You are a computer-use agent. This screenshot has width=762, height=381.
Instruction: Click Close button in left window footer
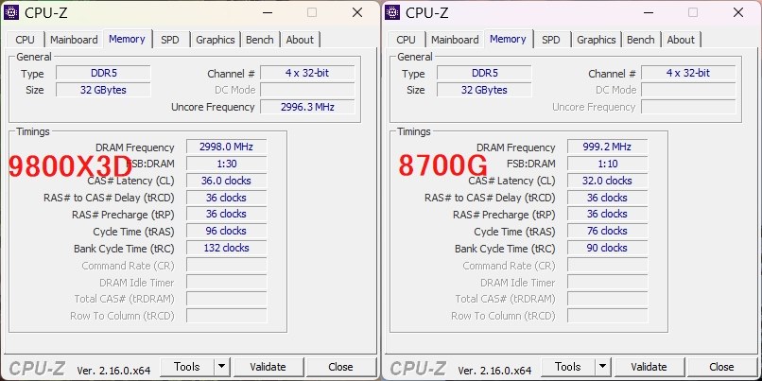point(340,367)
